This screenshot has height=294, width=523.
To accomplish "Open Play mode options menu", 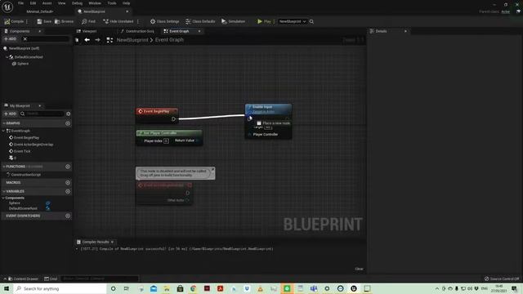I will point(274,21).
